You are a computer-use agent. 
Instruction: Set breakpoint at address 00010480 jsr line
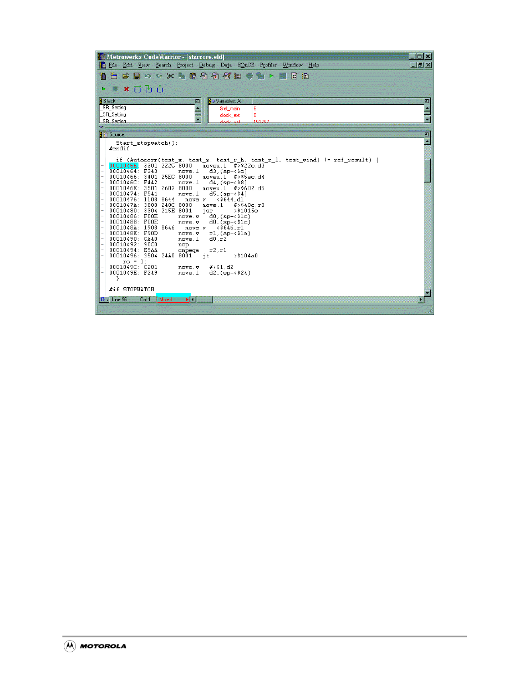(102, 211)
